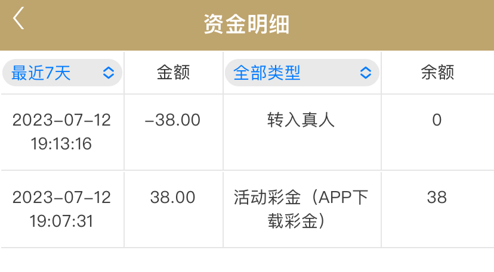Select the 金额 column header
The image size is (494, 272).
[173, 73]
